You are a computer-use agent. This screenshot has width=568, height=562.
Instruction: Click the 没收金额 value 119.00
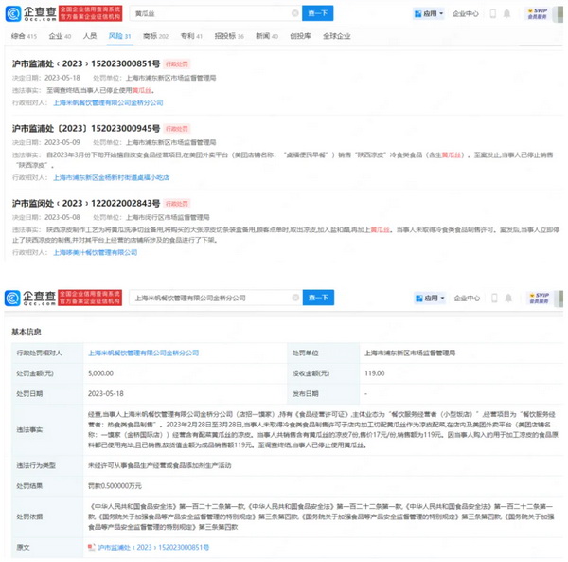374,373
